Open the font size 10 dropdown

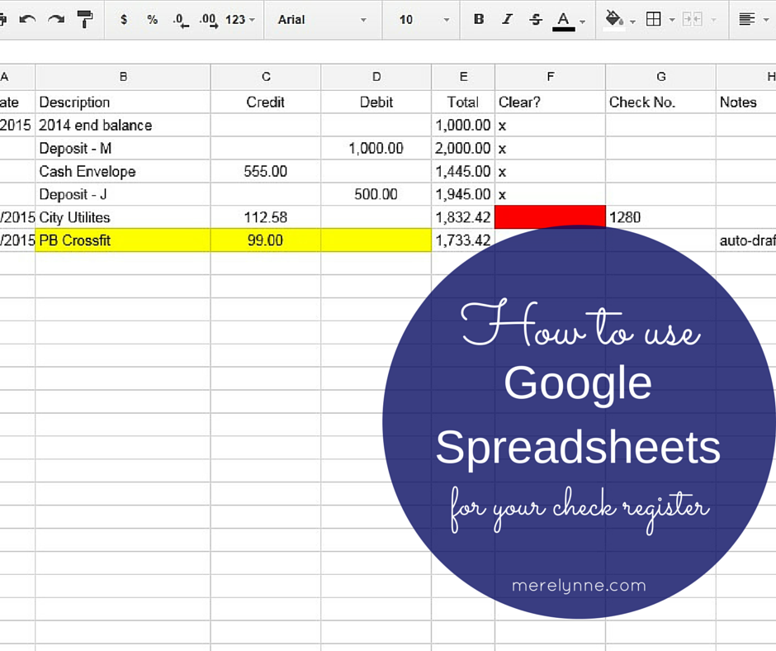pos(424,20)
